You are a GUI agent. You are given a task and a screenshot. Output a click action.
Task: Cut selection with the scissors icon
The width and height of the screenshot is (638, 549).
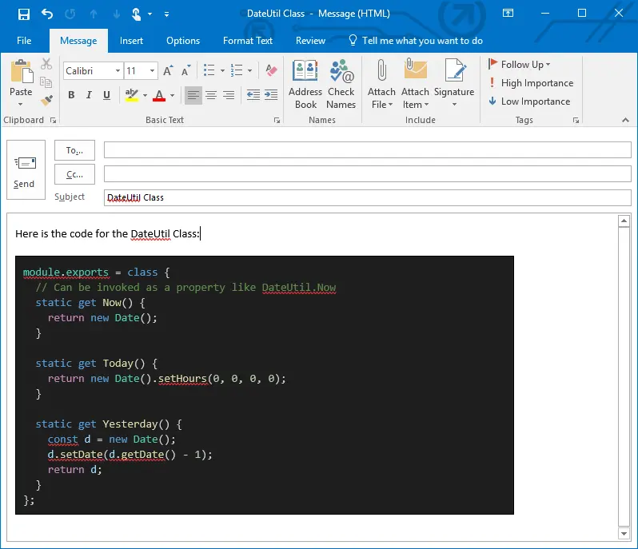coord(46,63)
